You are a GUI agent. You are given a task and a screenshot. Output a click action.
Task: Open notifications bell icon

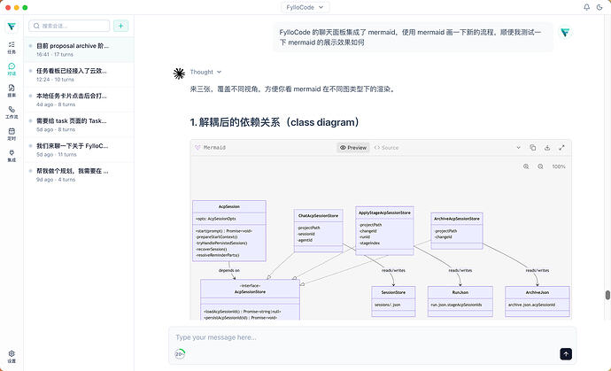[586, 7]
